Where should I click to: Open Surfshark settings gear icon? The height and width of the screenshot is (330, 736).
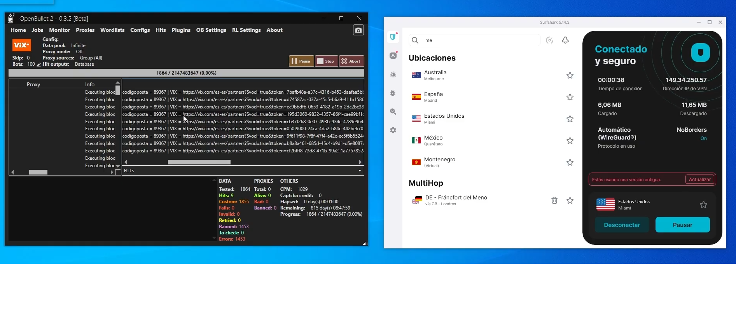[x=393, y=130]
